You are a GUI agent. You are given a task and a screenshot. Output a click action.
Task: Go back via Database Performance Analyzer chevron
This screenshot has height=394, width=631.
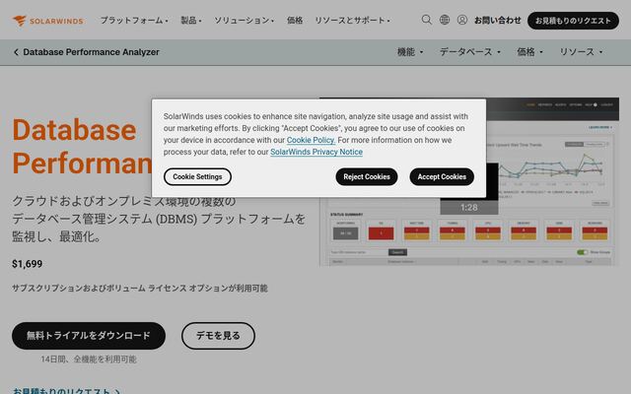coord(16,52)
